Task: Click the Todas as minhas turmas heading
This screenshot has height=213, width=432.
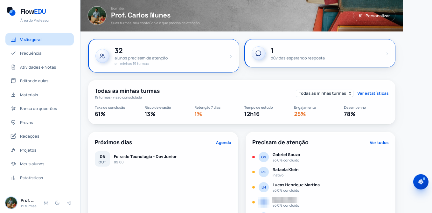Action: tap(127, 91)
